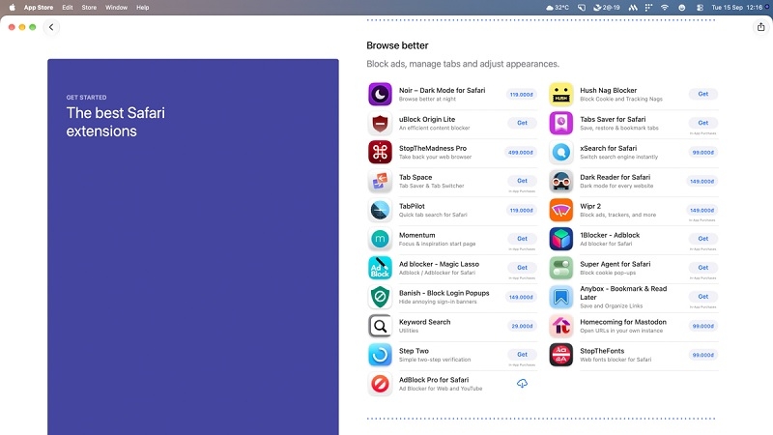The image size is (773, 435).
Task: Open the Store menu
Action: pos(89,8)
